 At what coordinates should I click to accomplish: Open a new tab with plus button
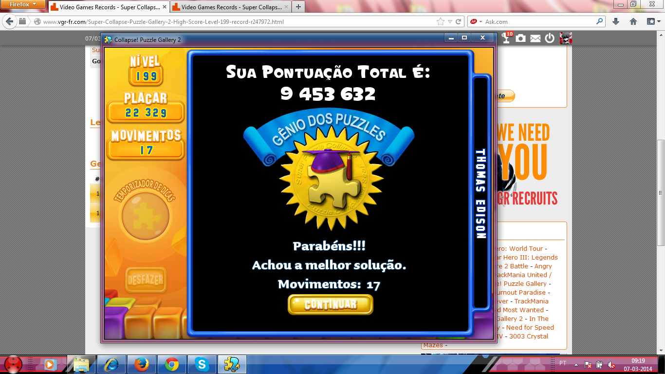click(x=298, y=7)
